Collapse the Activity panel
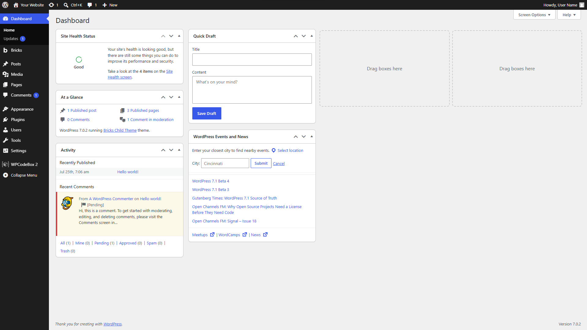 tap(179, 150)
